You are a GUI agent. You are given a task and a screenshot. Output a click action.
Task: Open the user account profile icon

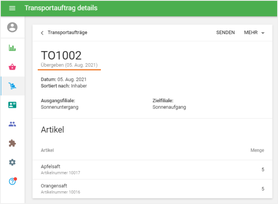[x=12, y=27]
